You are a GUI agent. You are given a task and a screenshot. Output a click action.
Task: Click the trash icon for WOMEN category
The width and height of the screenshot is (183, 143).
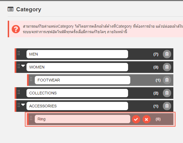point(167,67)
